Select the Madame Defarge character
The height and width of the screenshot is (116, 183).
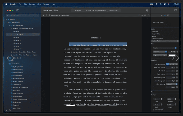coord(19,79)
